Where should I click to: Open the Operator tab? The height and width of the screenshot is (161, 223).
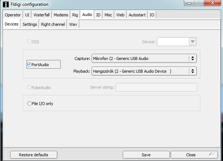(13, 15)
